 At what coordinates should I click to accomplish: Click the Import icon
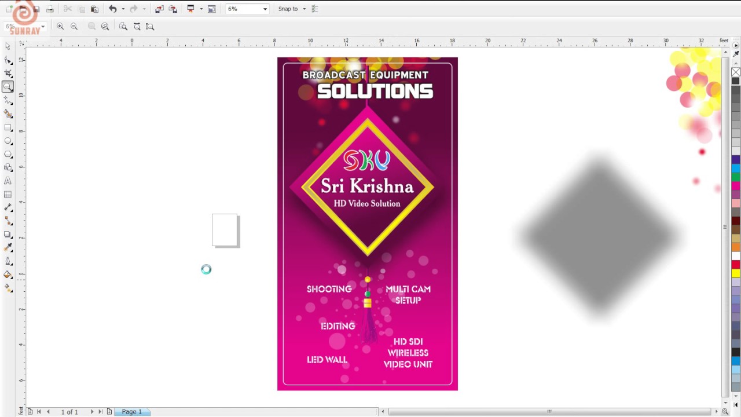159,9
